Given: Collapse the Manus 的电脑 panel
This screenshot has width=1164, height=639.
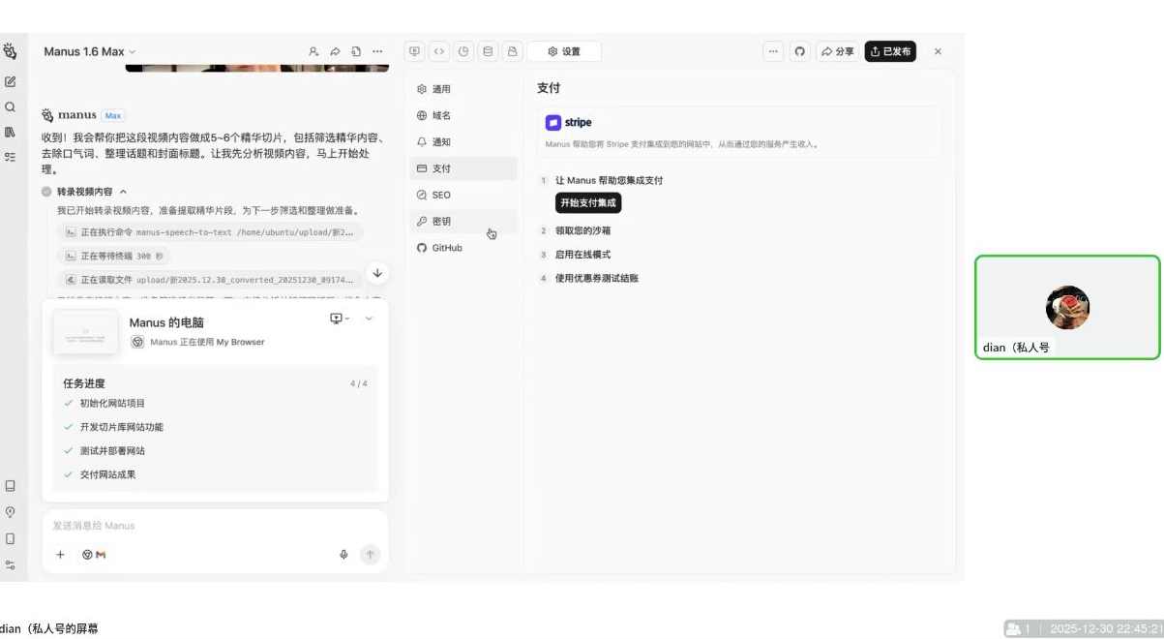Looking at the screenshot, I should click(367, 318).
